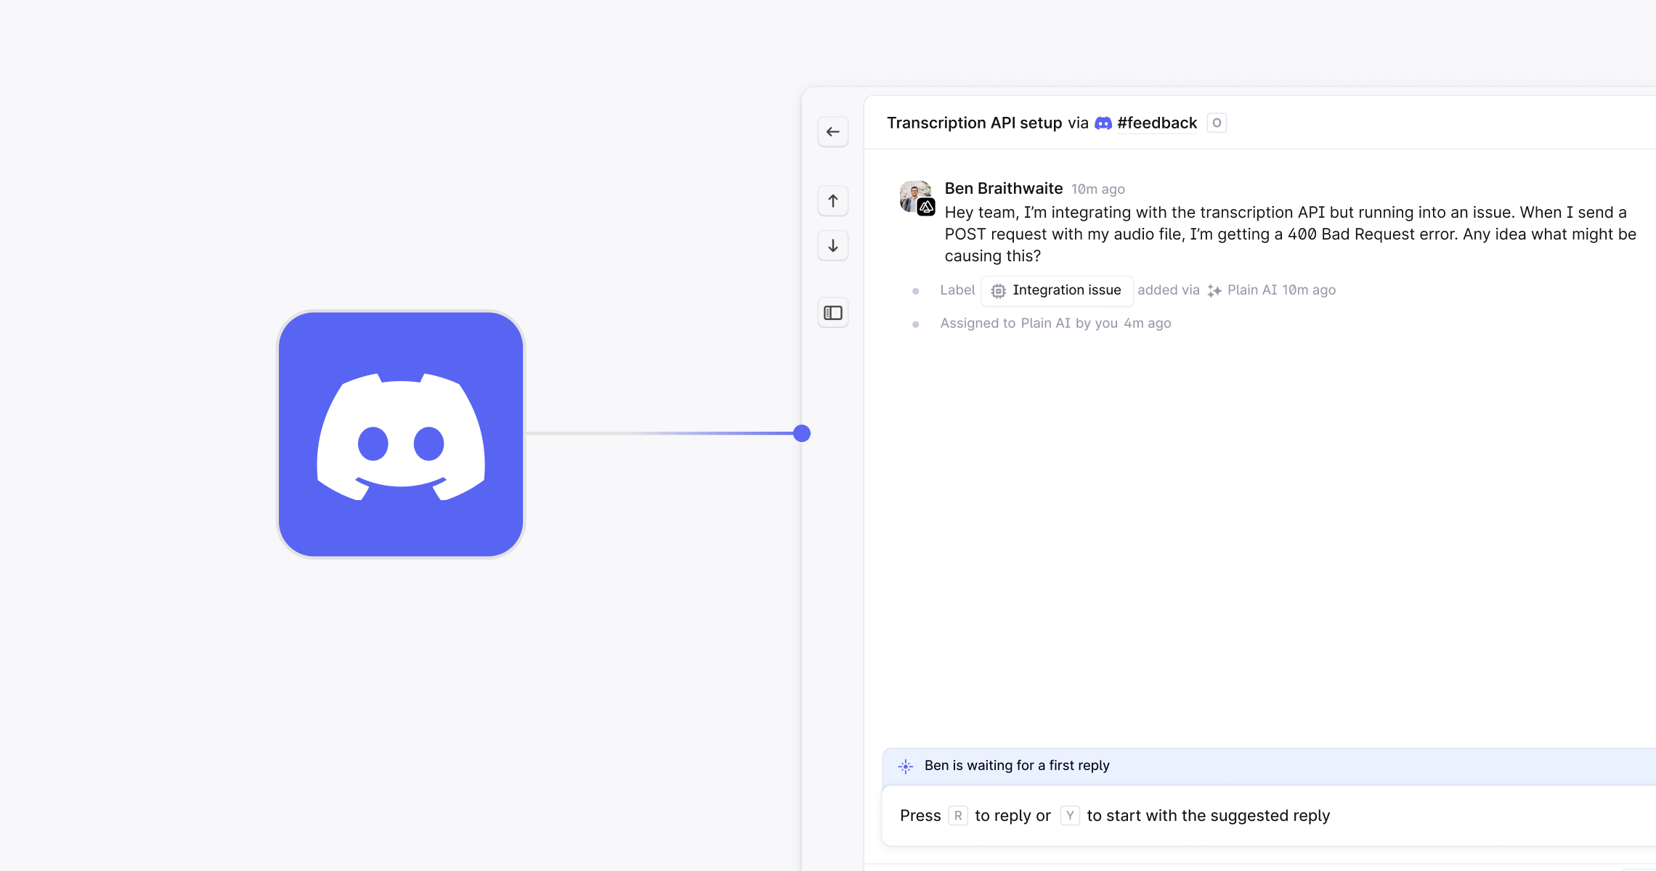The width and height of the screenshot is (1656, 871).
Task: Click the back arrow button
Action: 833,132
